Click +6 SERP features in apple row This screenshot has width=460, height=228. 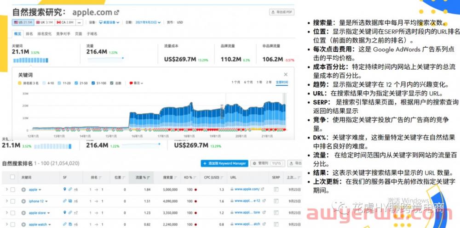coord(76,189)
